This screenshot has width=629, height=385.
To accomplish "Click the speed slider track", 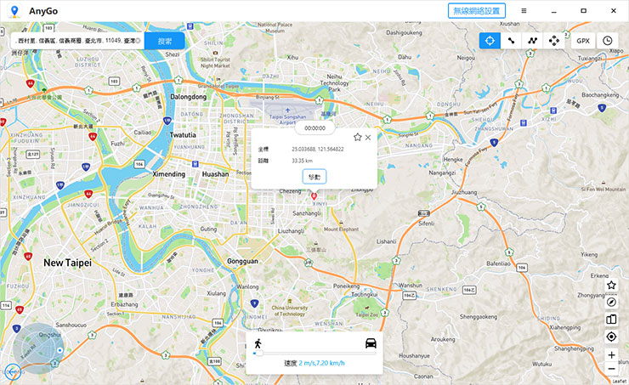I will pos(314,353).
